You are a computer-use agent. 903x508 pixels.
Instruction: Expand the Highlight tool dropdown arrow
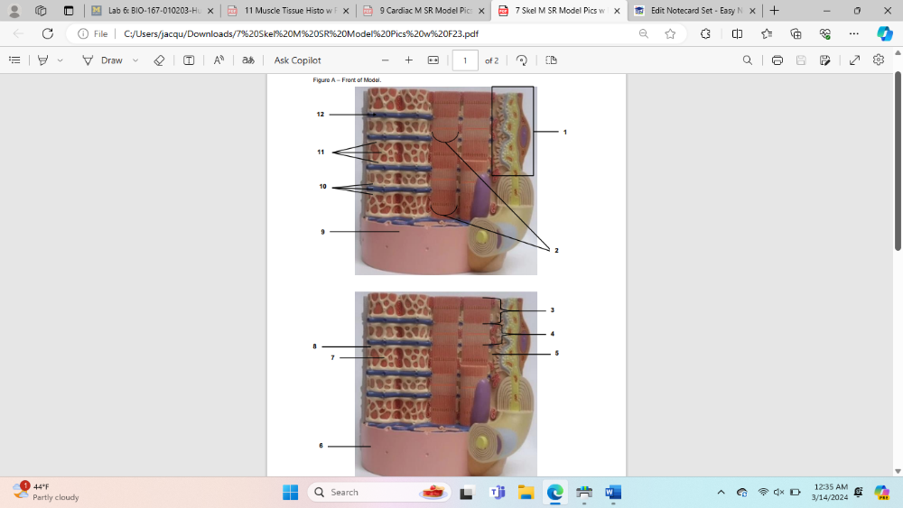(61, 60)
